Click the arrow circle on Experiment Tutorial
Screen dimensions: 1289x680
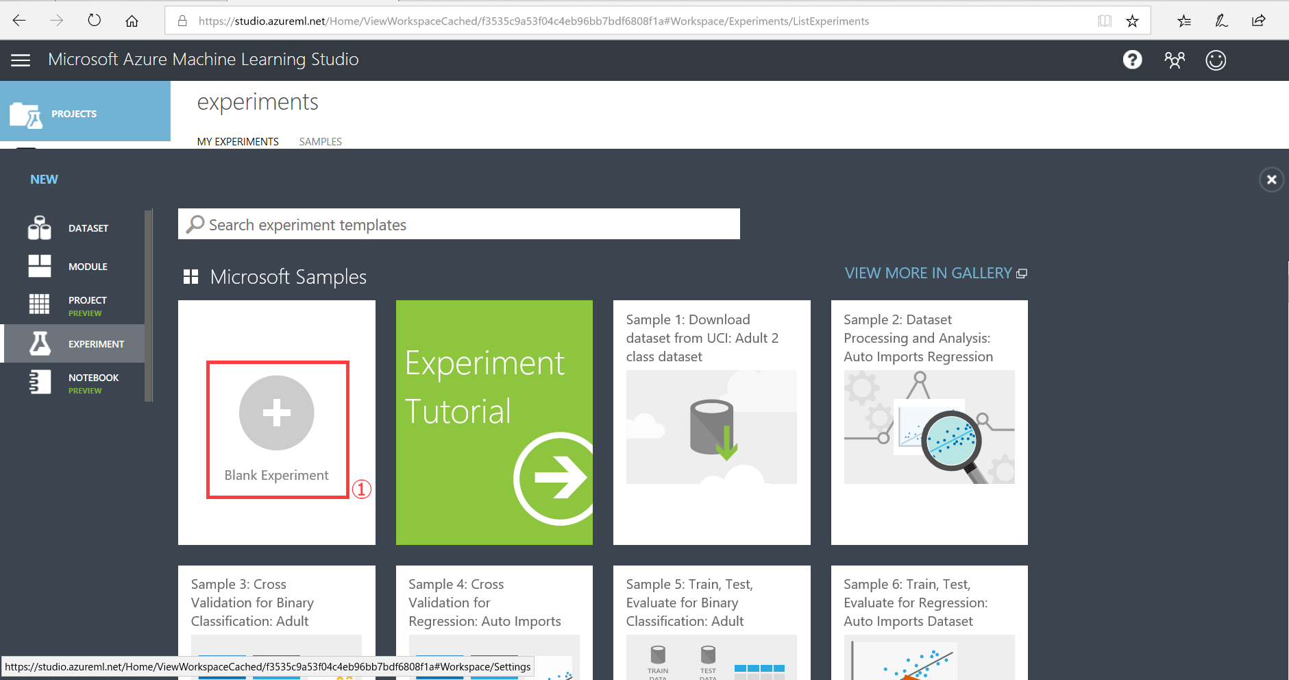pyautogui.click(x=554, y=478)
